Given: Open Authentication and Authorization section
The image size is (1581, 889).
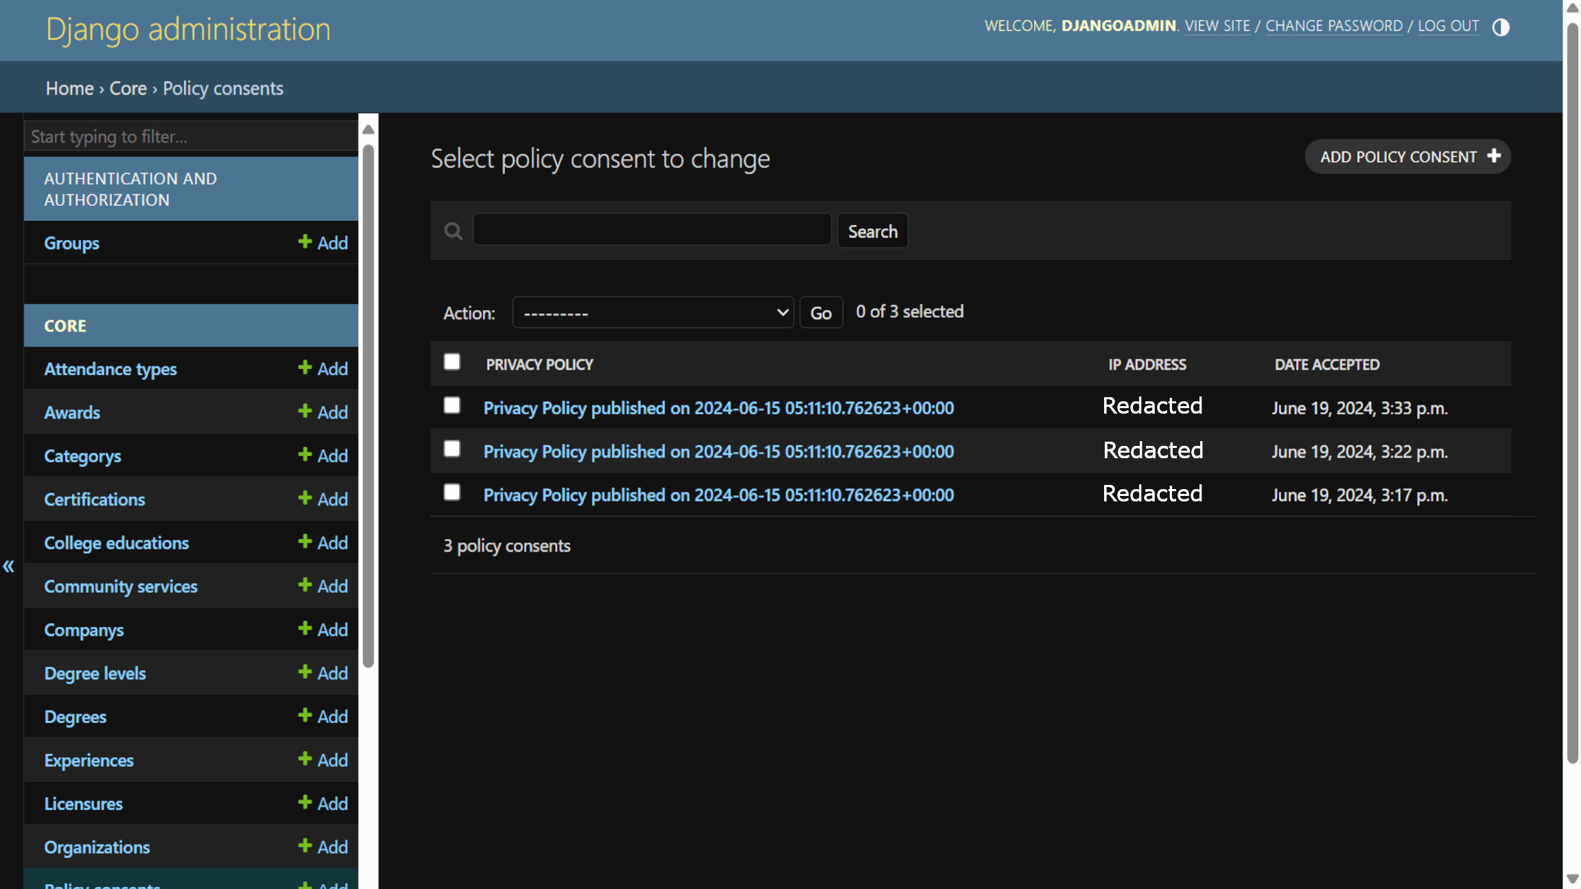Looking at the screenshot, I should [x=130, y=189].
